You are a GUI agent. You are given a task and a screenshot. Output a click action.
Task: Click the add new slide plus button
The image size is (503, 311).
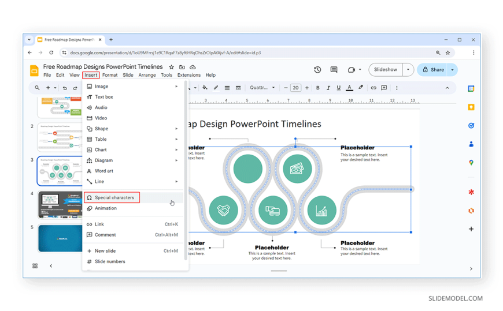(48, 88)
